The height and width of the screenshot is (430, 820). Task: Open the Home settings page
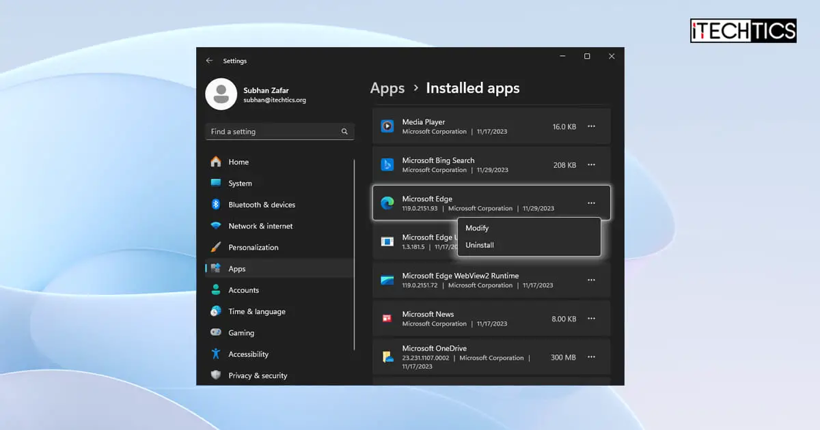point(279,162)
